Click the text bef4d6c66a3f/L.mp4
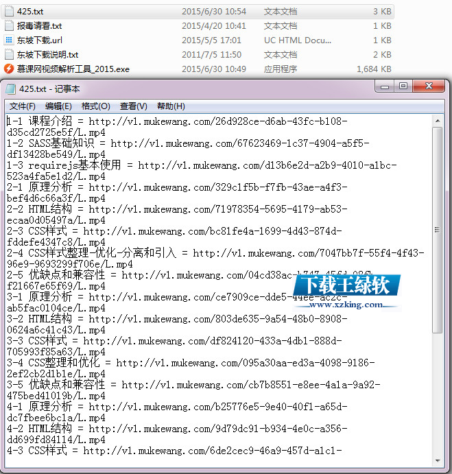The height and width of the screenshot is (474, 452). pos(56,198)
